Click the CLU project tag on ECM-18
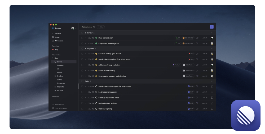The height and width of the screenshot is (134, 265). (191, 86)
